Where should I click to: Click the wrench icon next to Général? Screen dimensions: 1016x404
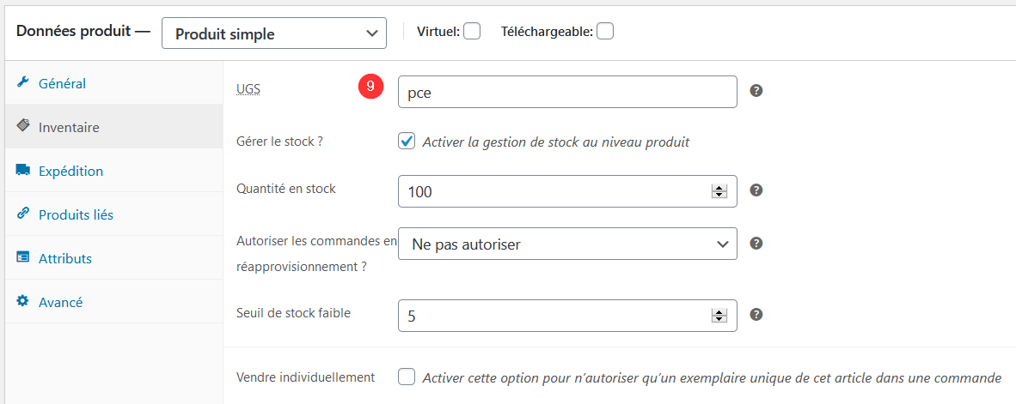(22, 82)
